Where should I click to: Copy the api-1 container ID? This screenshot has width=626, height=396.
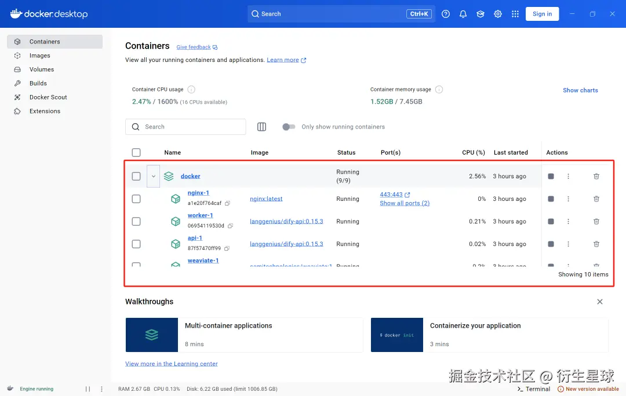[x=227, y=248]
